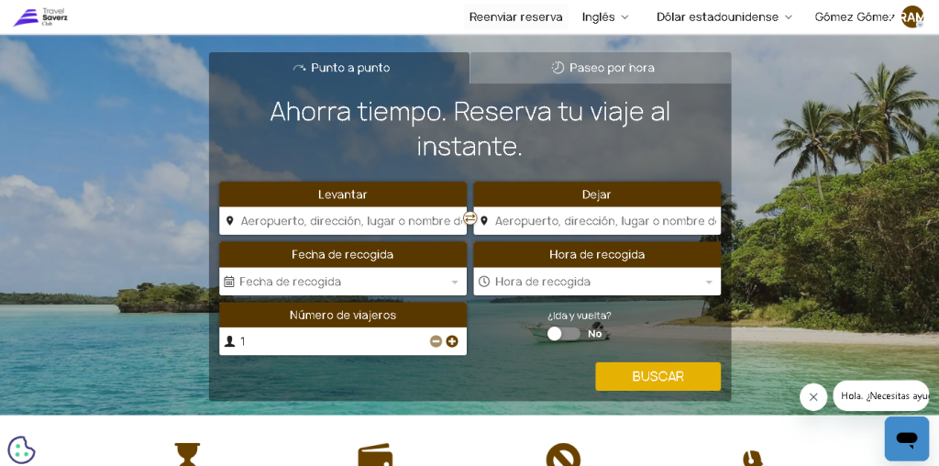Click the Levantar pickup location field
The width and height of the screenshot is (939, 466).
point(343,221)
